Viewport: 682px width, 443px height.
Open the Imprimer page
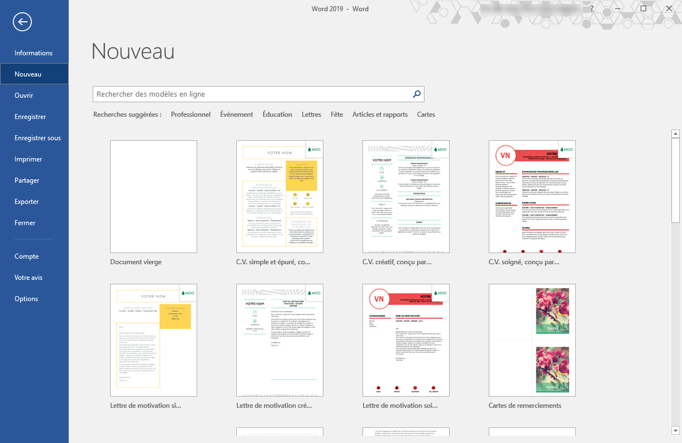[x=28, y=159]
